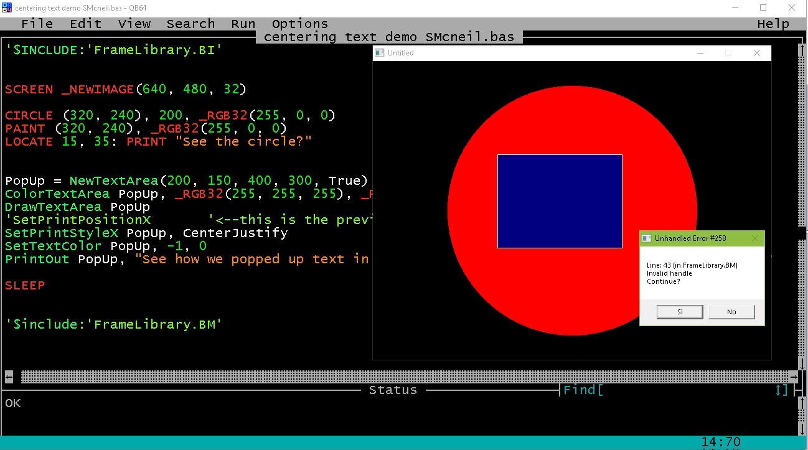This screenshot has width=808, height=450.
Task: Click the up-down arrow icon beside Find
Action: click(778, 390)
